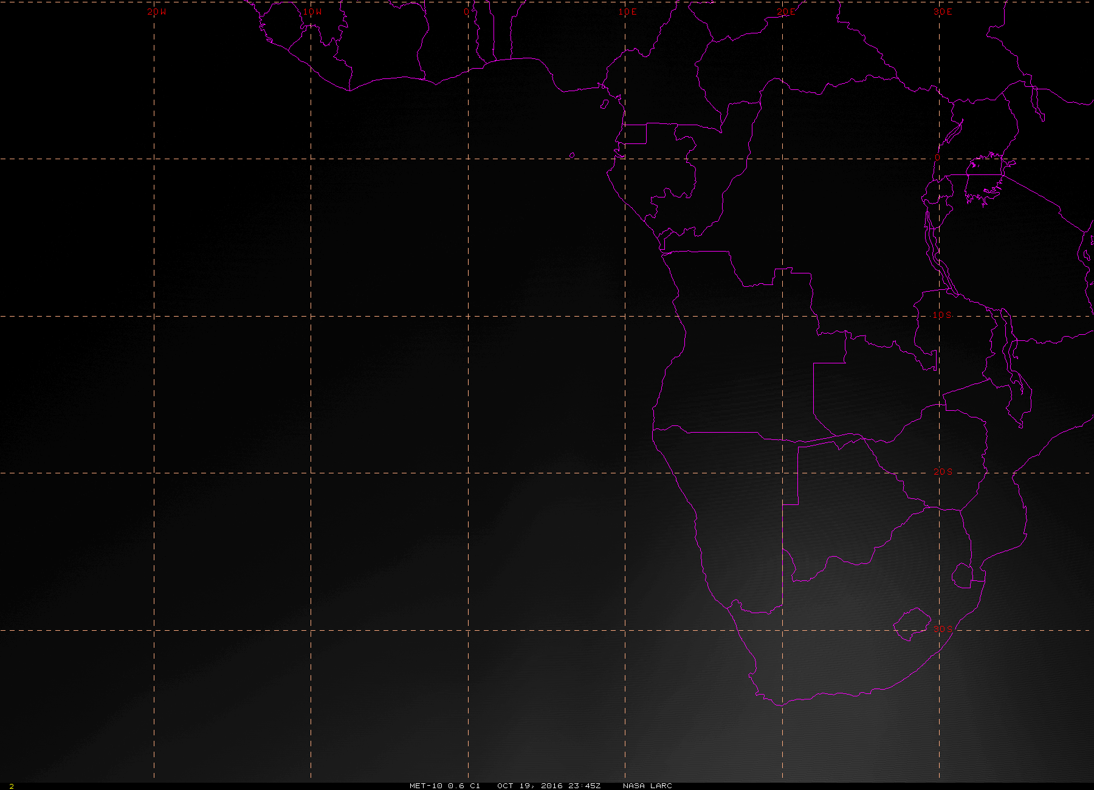Click the 30E longitude label
1094x790 pixels.
[x=943, y=12]
